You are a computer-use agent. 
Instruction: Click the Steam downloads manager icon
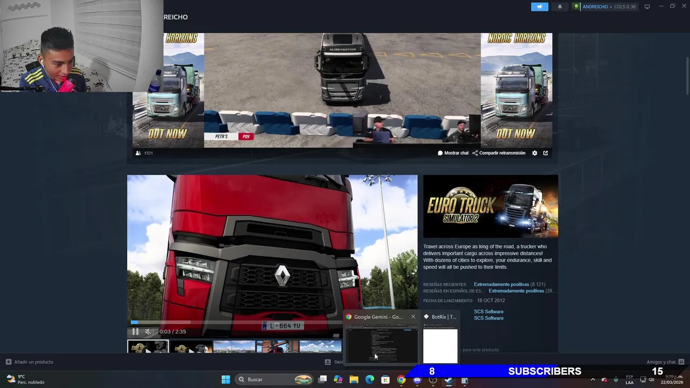pos(327,362)
